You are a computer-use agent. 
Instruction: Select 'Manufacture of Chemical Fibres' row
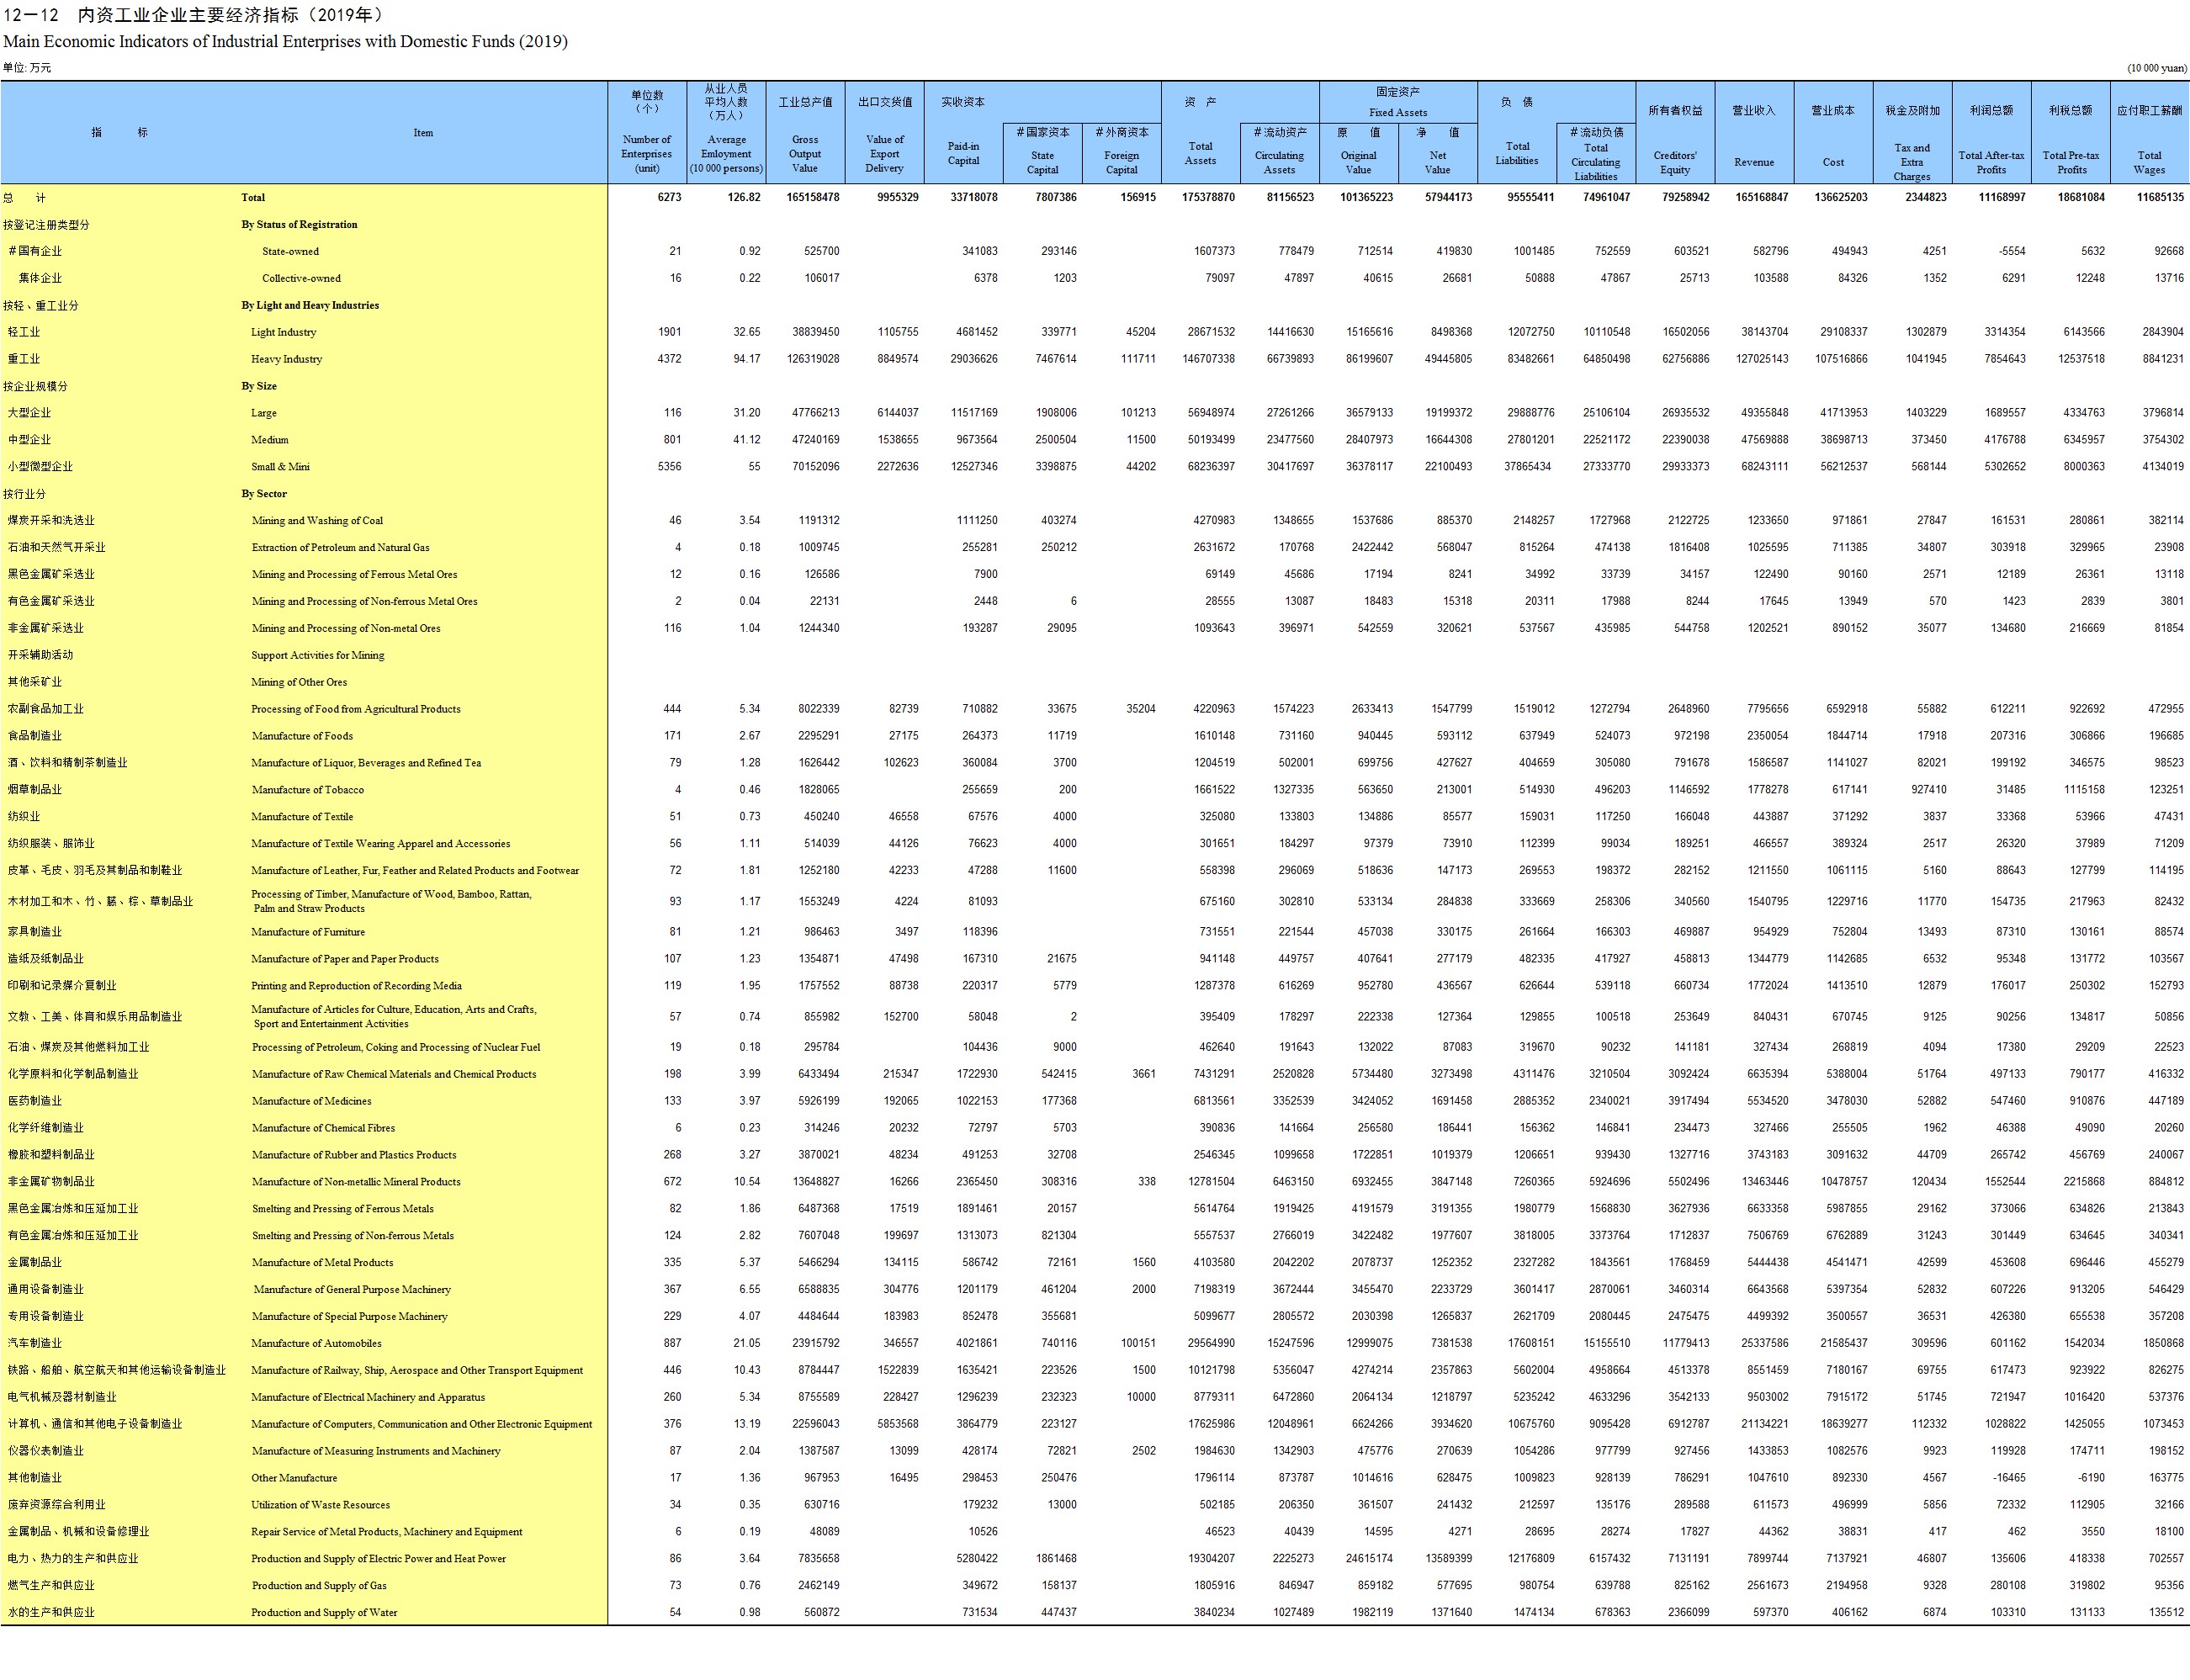323,1128
